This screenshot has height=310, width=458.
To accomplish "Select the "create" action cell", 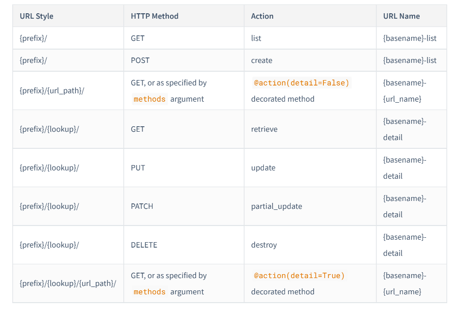I will (x=261, y=60).
